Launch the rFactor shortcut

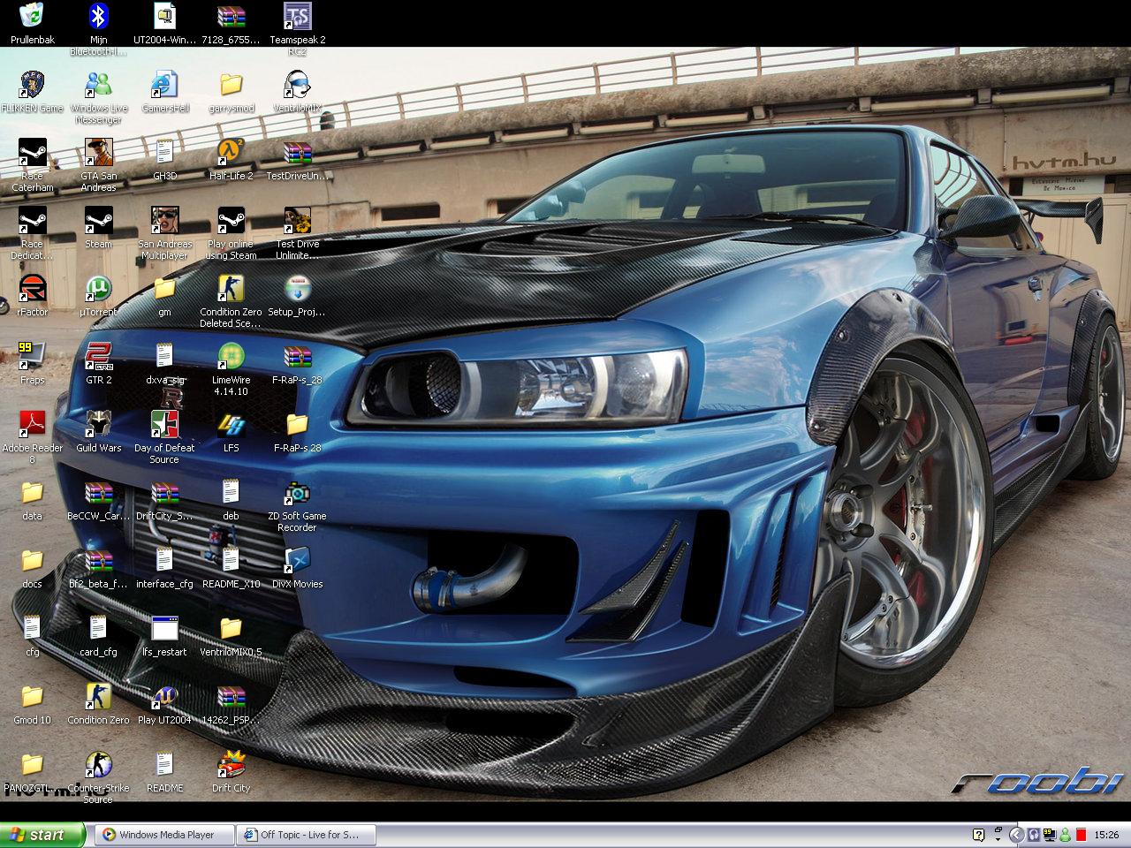point(33,296)
